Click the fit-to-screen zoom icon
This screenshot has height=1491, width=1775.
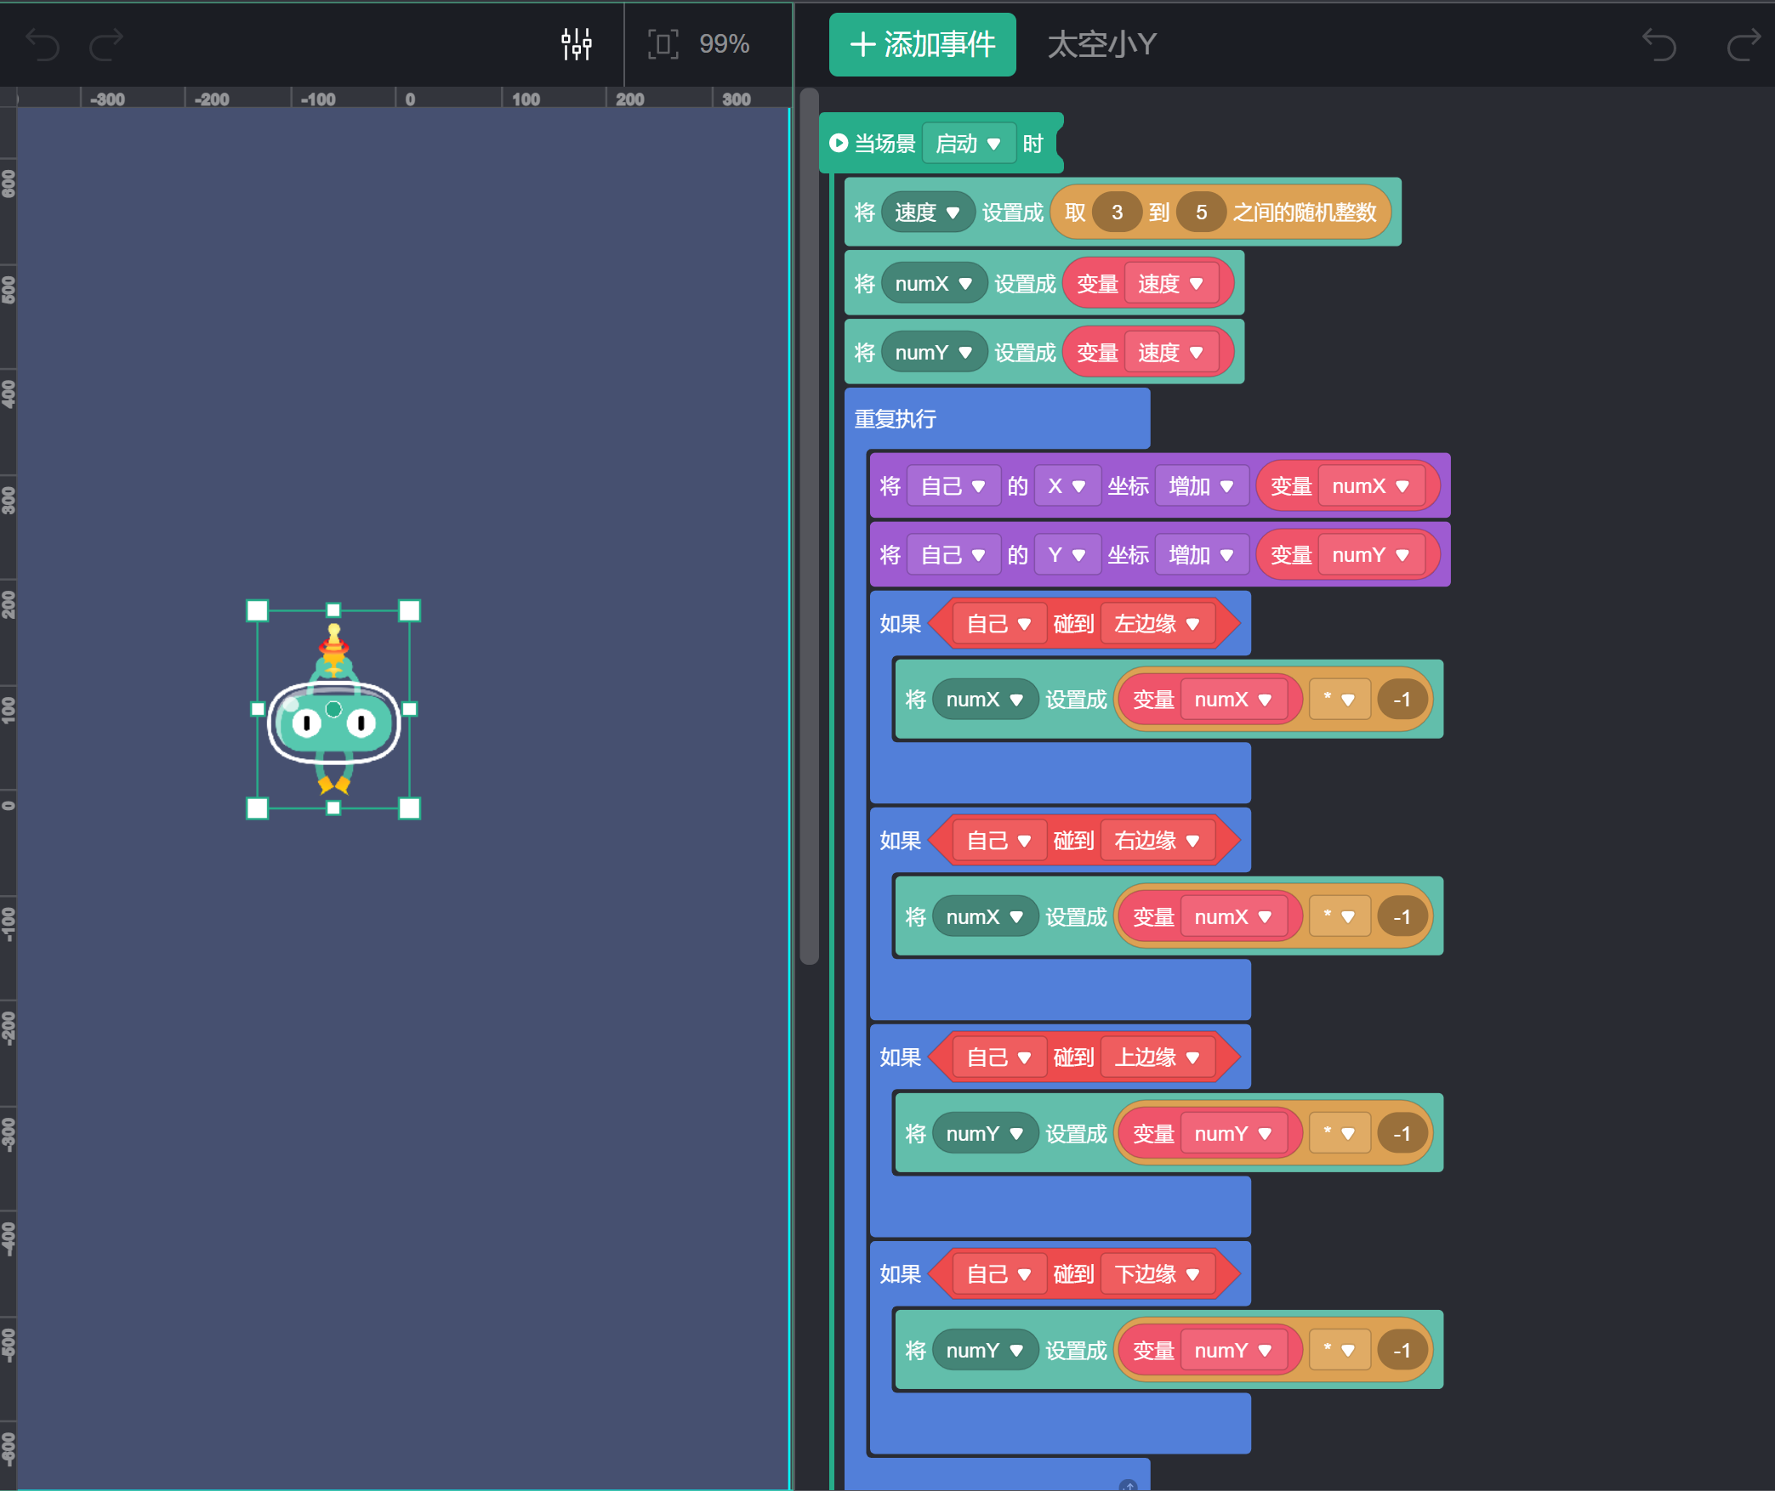point(663,44)
